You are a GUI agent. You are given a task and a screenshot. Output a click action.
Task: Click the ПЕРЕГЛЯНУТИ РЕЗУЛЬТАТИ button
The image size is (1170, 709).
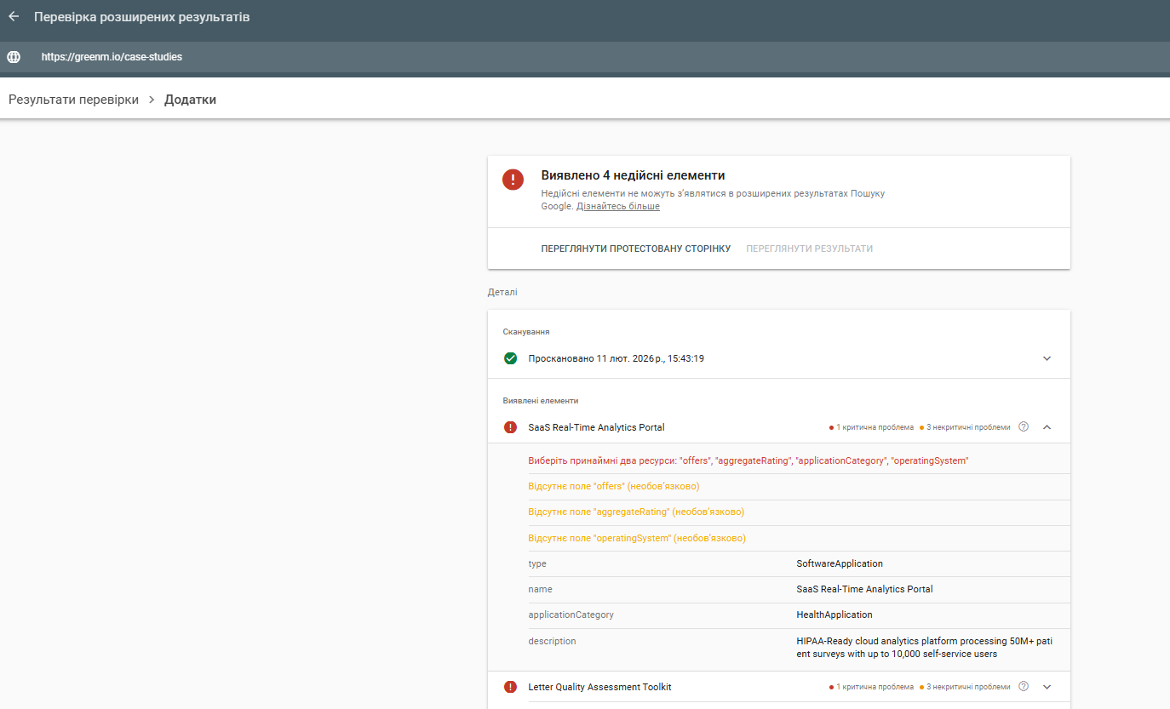click(809, 249)
